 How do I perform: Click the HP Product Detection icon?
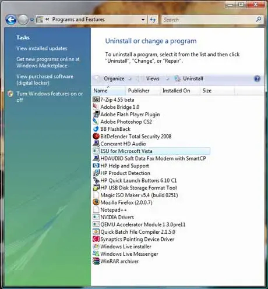pyautogui.click(x=96, y=173)
